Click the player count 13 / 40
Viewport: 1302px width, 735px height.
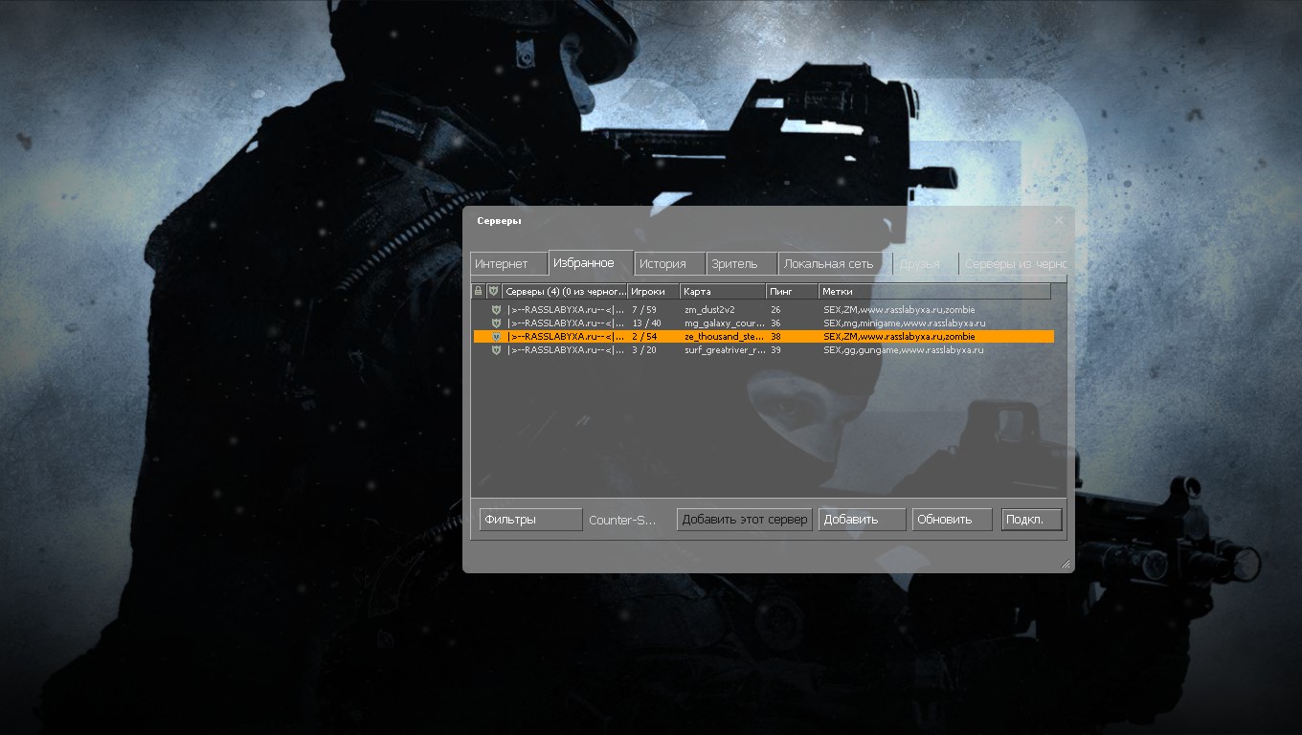(x=647, y=323)
